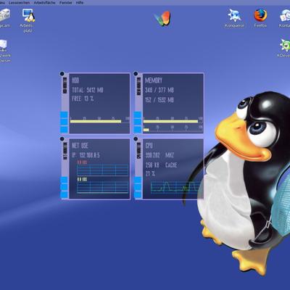The width and height of the screenshot is (290, 290).
Task: Open the Lesezeichen menu
Action: (19, 3)
